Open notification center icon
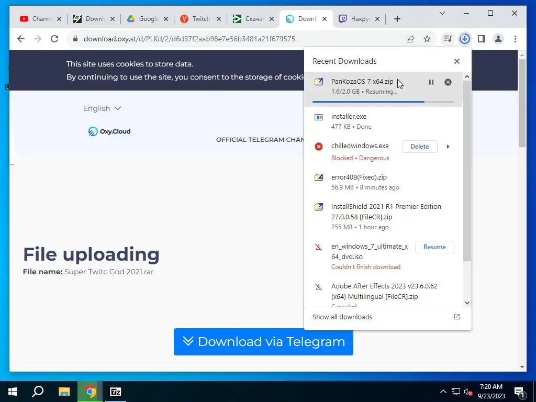The width and height of the screenshot is (536, 402). click(x=519, y=392)
